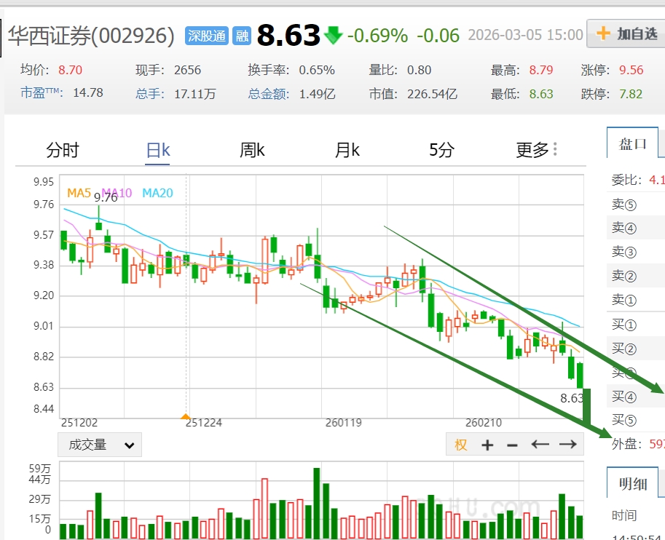Click the green down-arrow price indicator
Viewport: 665px width, 540px height.
[x=334, y=35]
